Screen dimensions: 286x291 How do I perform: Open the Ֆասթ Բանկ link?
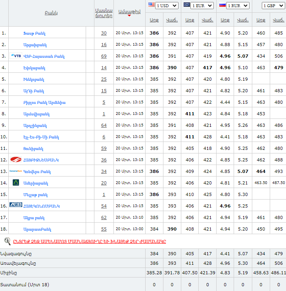click(34, 33)
